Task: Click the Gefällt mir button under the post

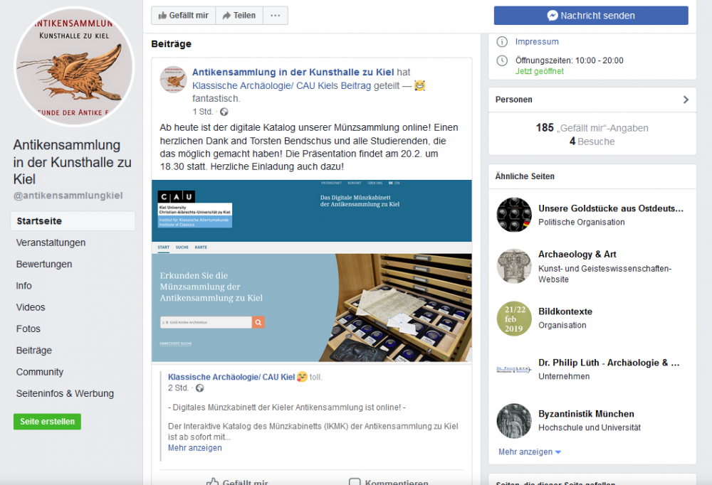Action: point(237,482)
